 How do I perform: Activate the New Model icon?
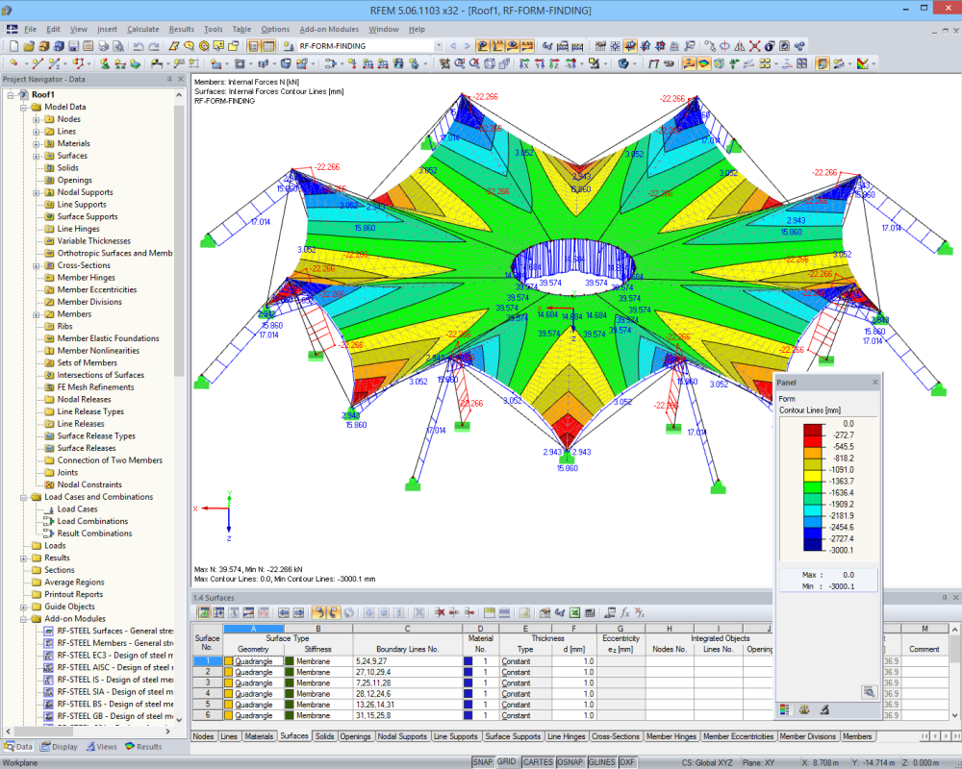coord(15,45)
